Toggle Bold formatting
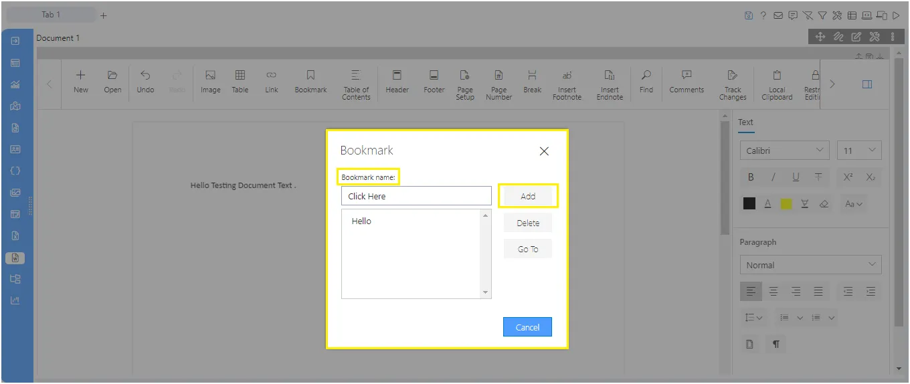Screen dimensions: 910x384 tap(751, 177)
